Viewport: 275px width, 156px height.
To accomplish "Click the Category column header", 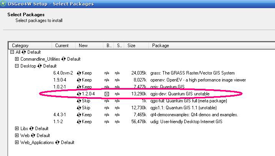I will click(x=30, y=46).
